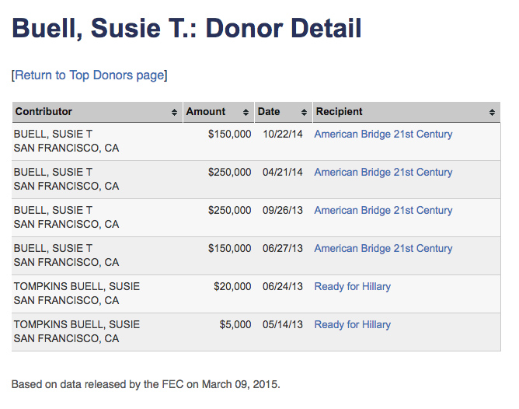Viewport: 519px width, 409px height.
Task: Sort table by Contributor header
Action: [44, 112]
